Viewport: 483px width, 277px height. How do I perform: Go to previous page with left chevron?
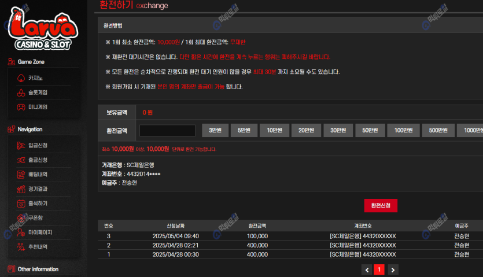[x=367, y=269]
